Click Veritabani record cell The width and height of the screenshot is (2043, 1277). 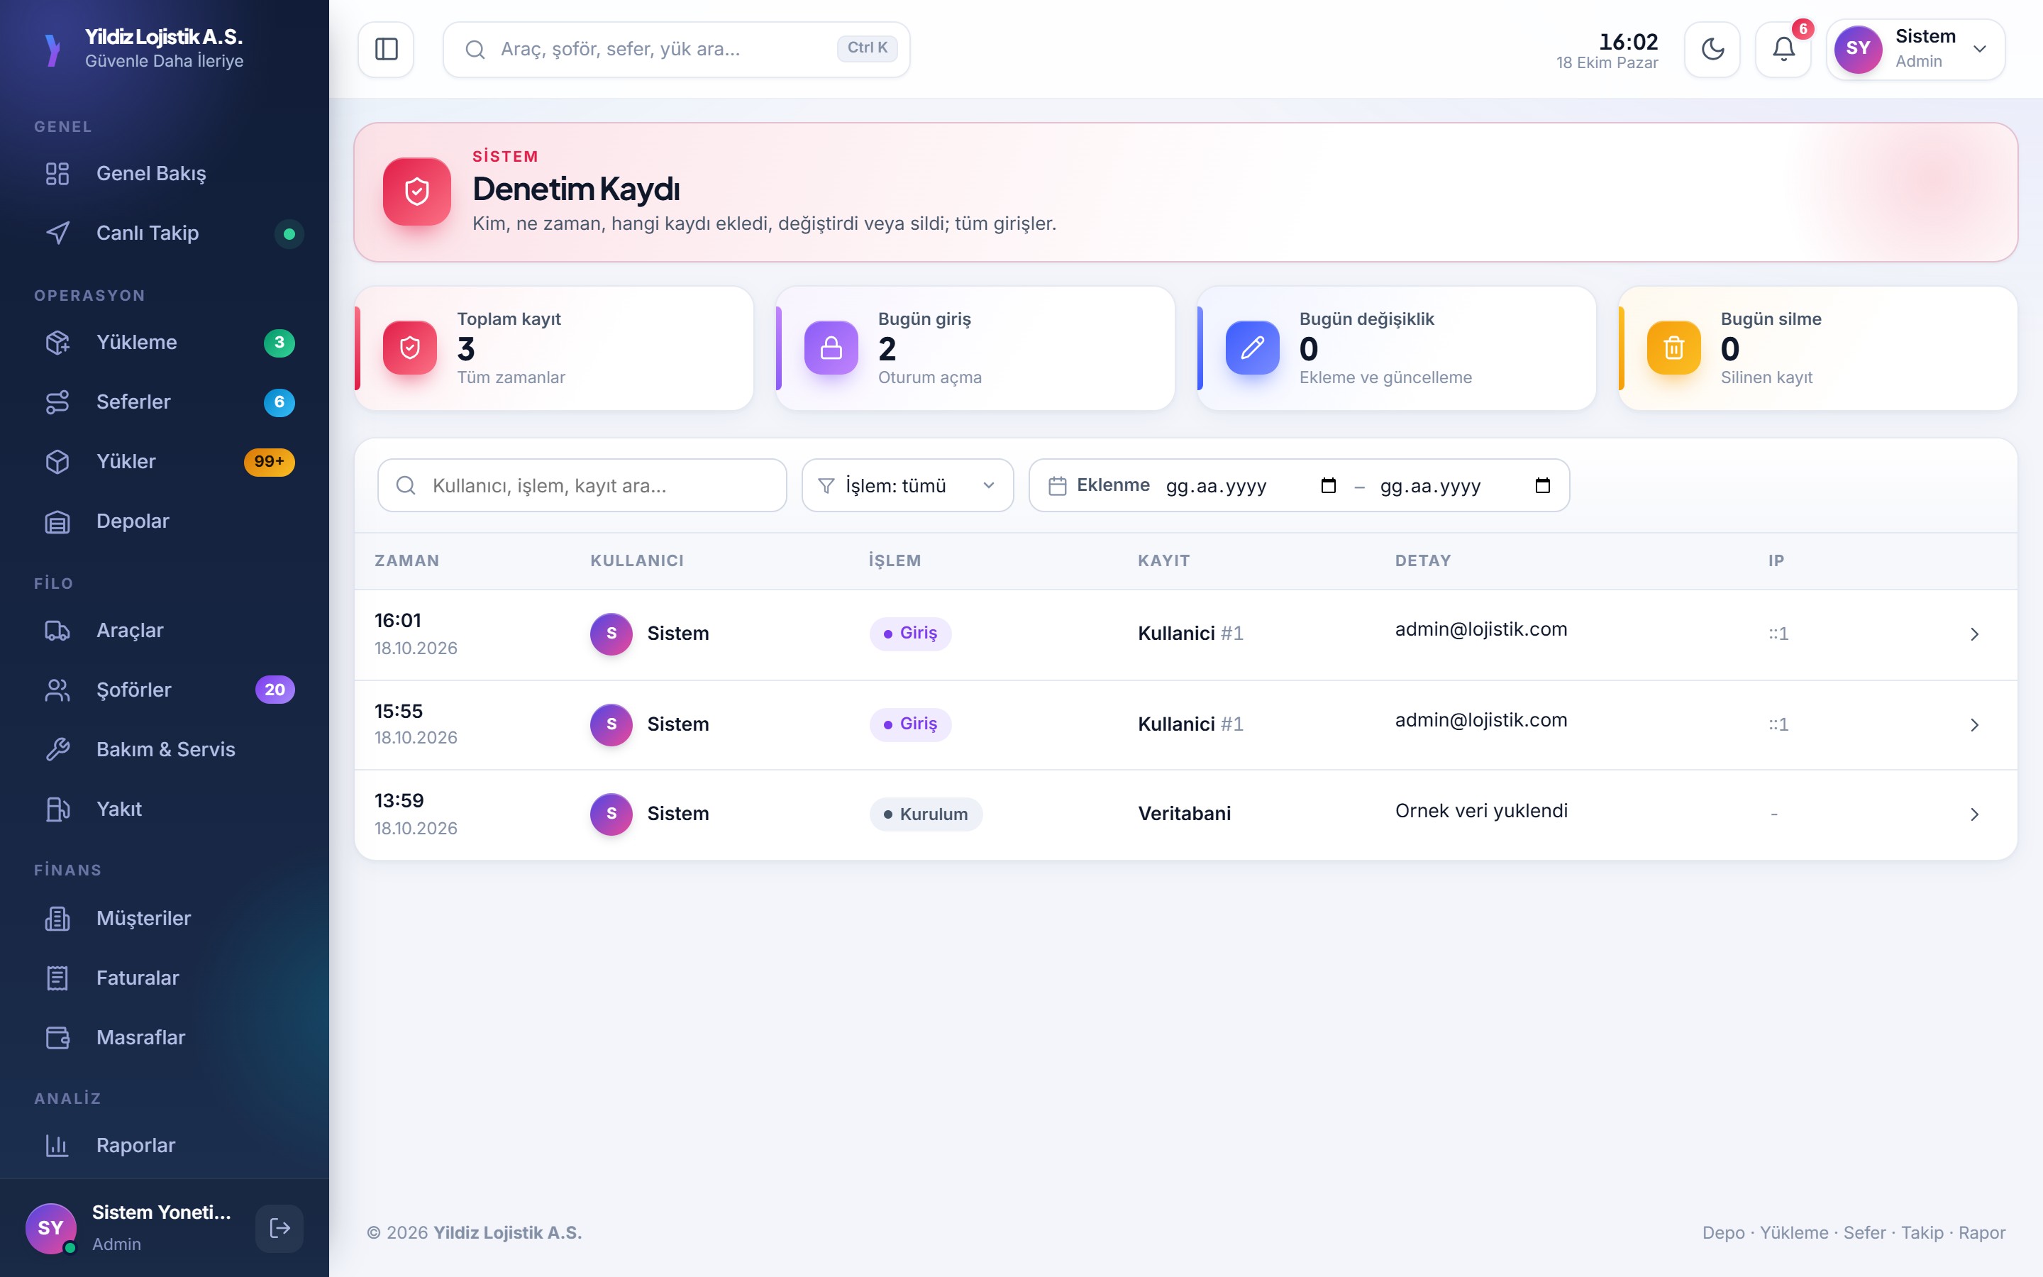(x=1183, y=813)
